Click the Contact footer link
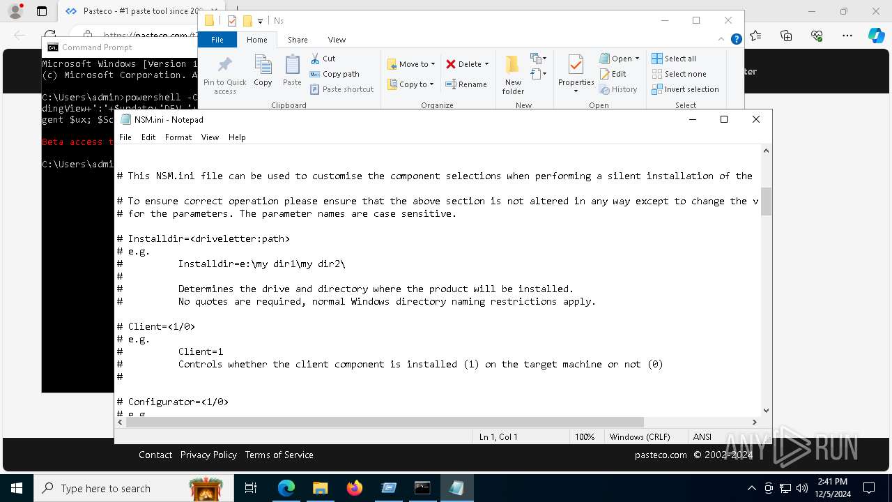Viewport: 892px width, 502px height. (155, 455)
